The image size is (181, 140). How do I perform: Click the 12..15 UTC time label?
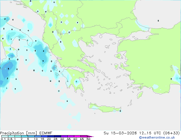[x=150, y=133]
